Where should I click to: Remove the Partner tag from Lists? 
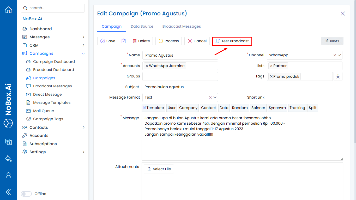tap(271, 66)
